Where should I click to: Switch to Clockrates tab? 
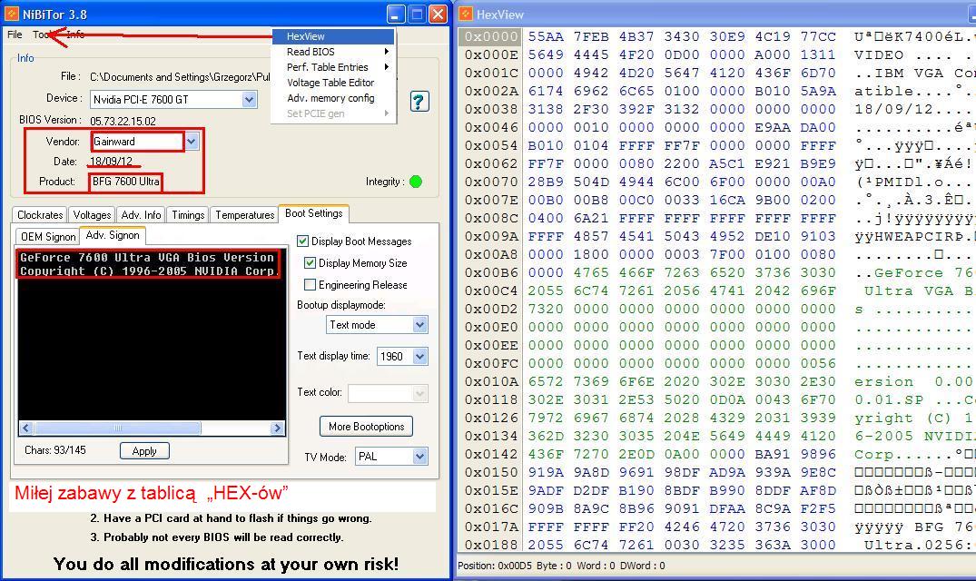[40, 214]
